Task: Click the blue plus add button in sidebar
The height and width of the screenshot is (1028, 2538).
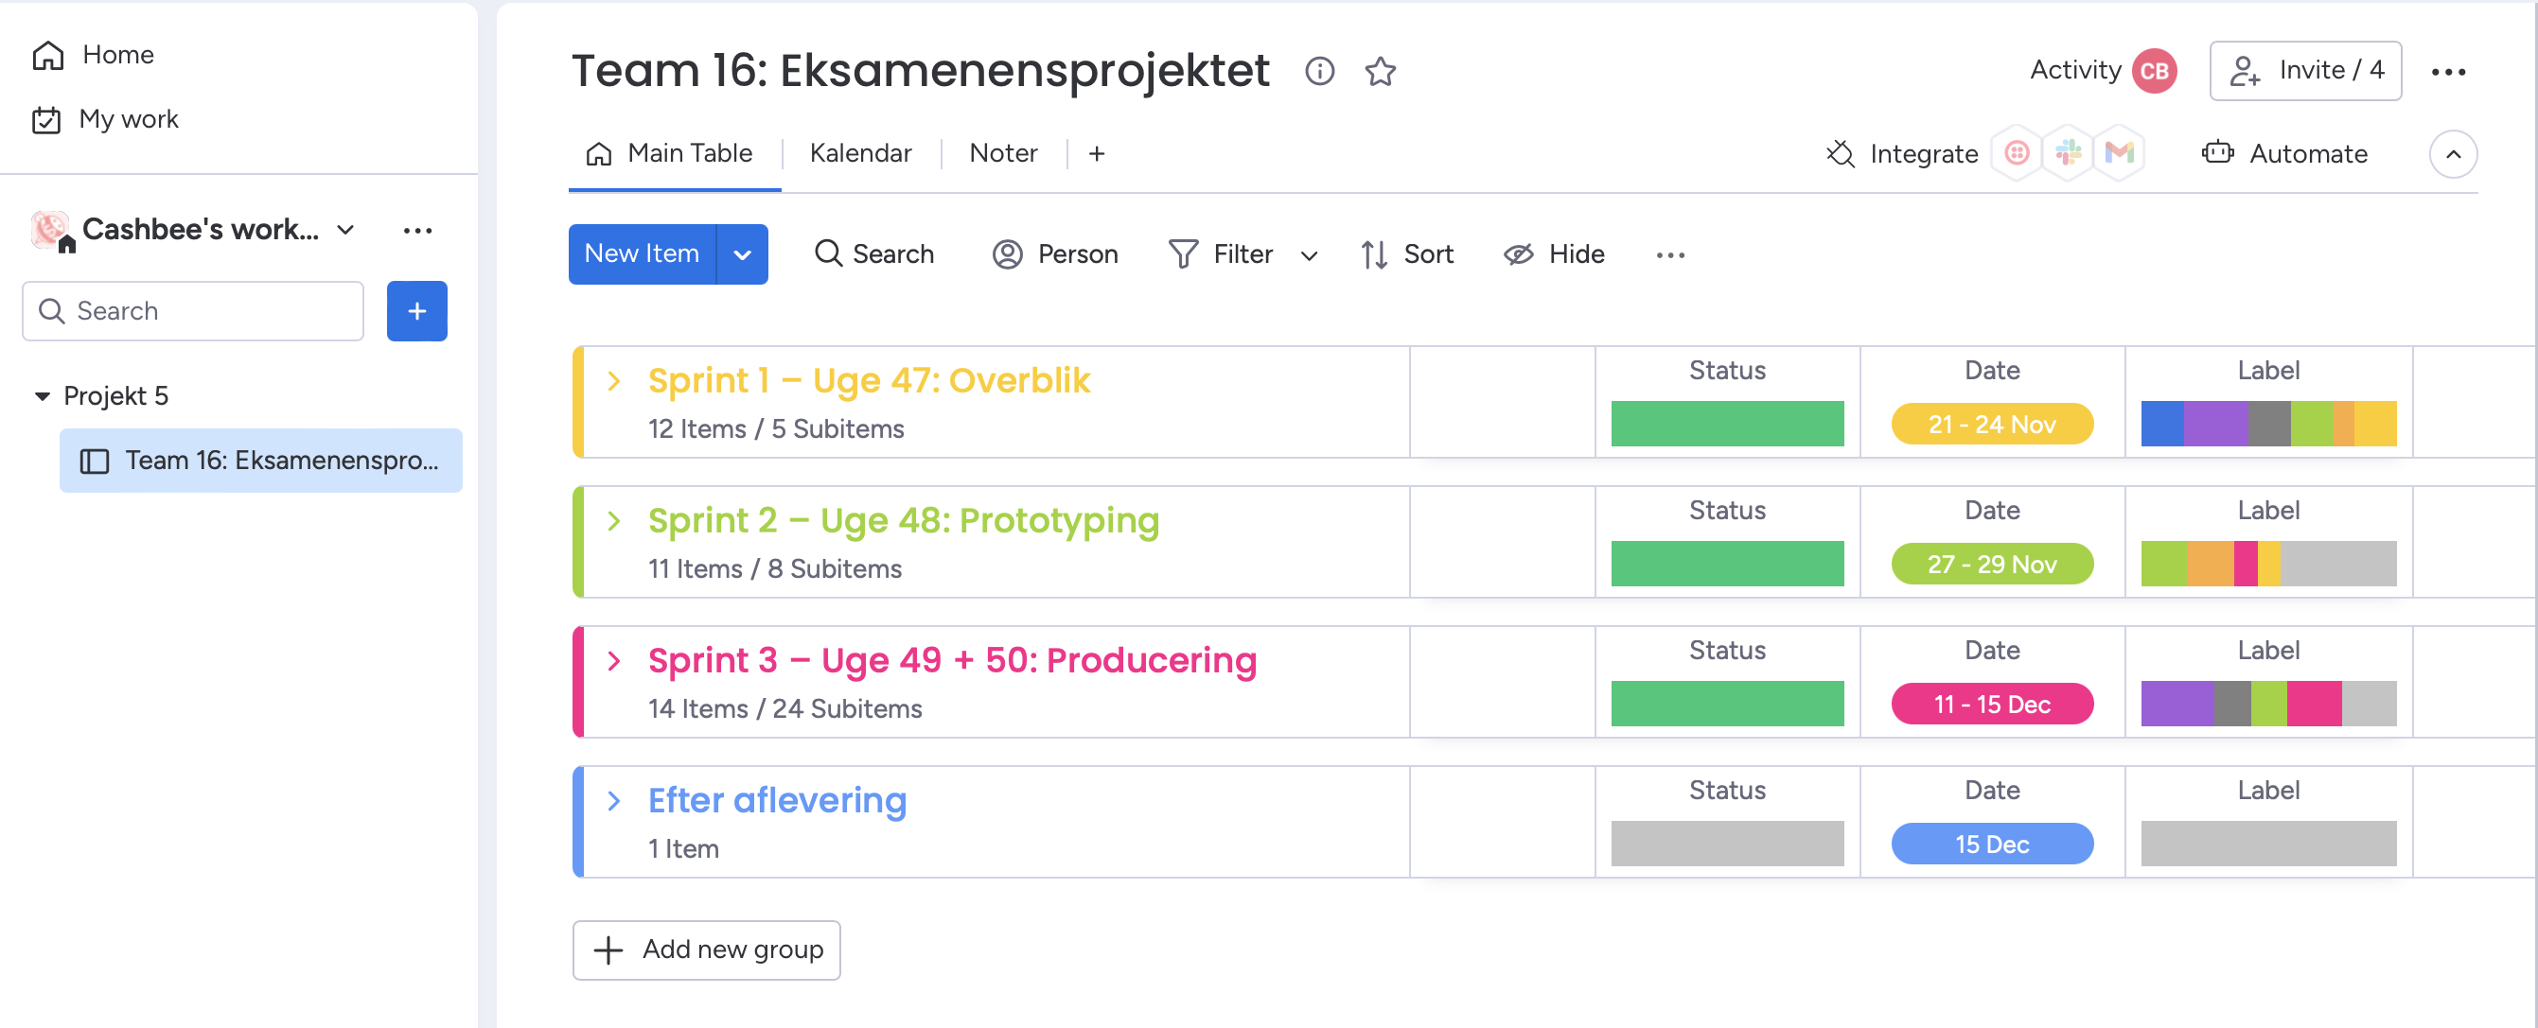Action: (416, 311)
